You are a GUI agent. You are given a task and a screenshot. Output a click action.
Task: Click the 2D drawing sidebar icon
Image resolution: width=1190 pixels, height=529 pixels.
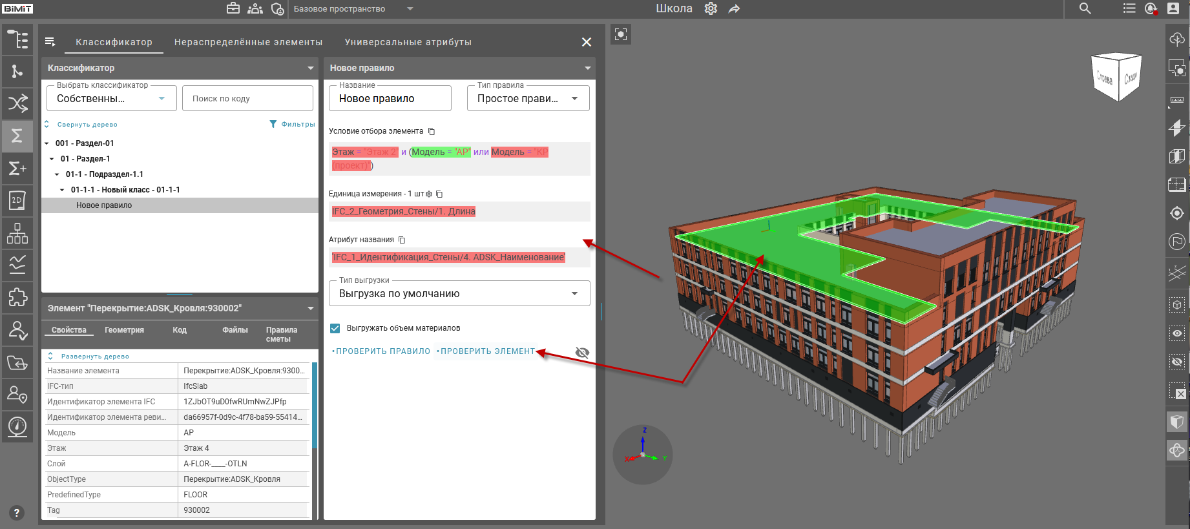click(x=17, y=200)
